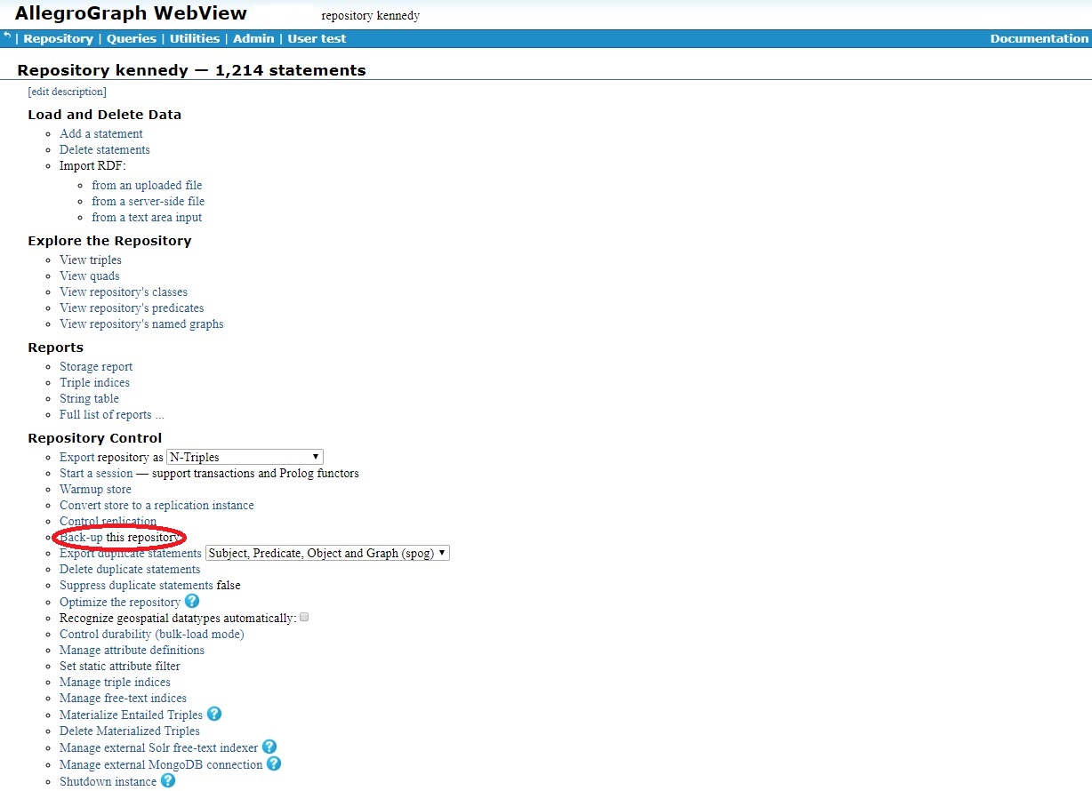The width and height of the screenshot is (1092, 791).
Task: Open the Repository menu
Action: point(59,38)
